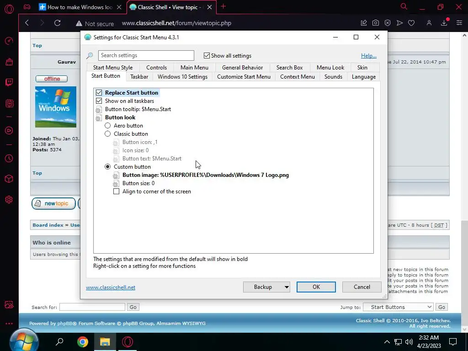Uncheck Replace Start button checkbox
Screen dimensions: 468x351
(99, 92)
